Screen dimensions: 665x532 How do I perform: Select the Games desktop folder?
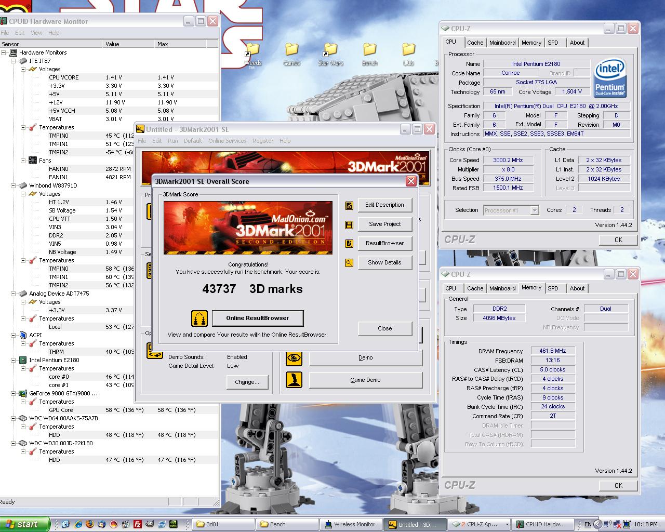point(292,54)
